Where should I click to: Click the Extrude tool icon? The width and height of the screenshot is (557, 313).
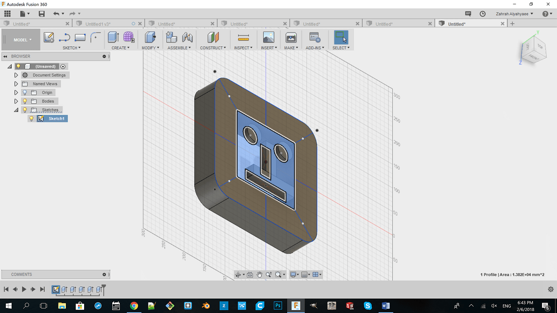pos(113,37)
